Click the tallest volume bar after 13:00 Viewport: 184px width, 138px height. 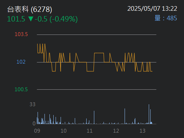149,114
